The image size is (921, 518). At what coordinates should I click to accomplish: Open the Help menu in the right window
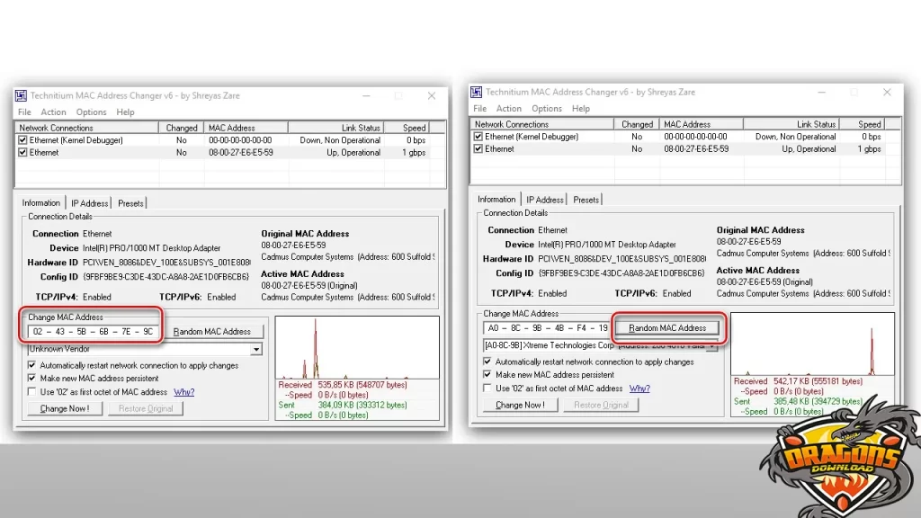(582, 108)
